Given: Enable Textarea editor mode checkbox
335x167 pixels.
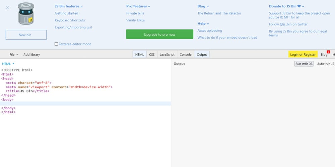Looking at the screenshot, I should [x=56, y=44].
